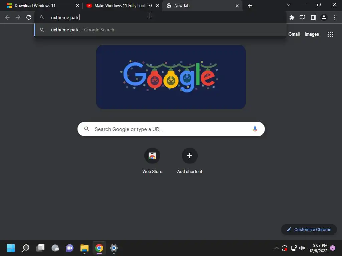Mute the audio on the YouTube tab
This screenshot has width=342, height=256.
coord(150,6)
